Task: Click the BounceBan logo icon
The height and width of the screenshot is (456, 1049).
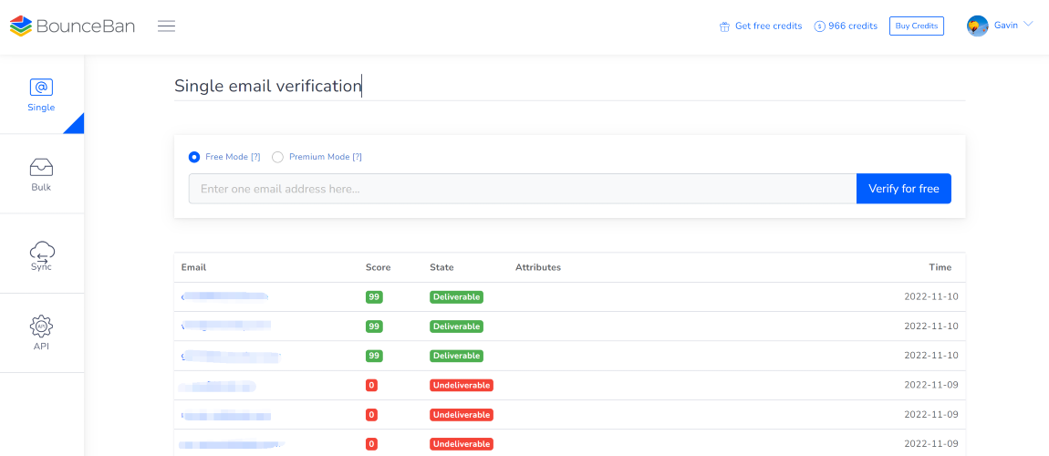Action: (21, 26)
